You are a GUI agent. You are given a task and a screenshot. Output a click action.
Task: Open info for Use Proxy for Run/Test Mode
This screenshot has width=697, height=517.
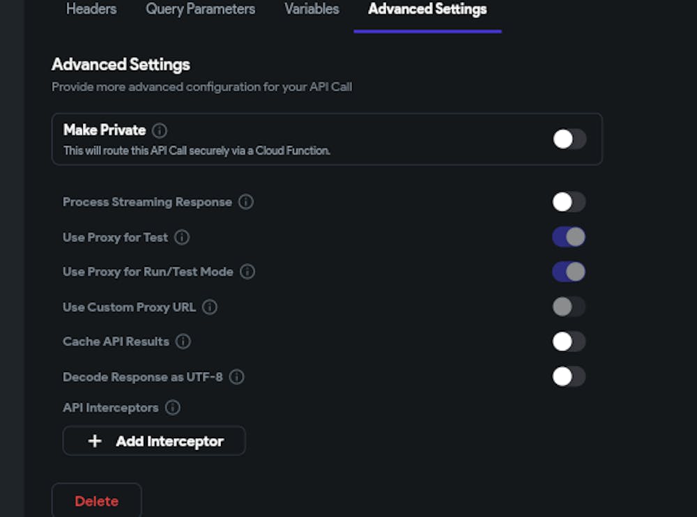247,272
